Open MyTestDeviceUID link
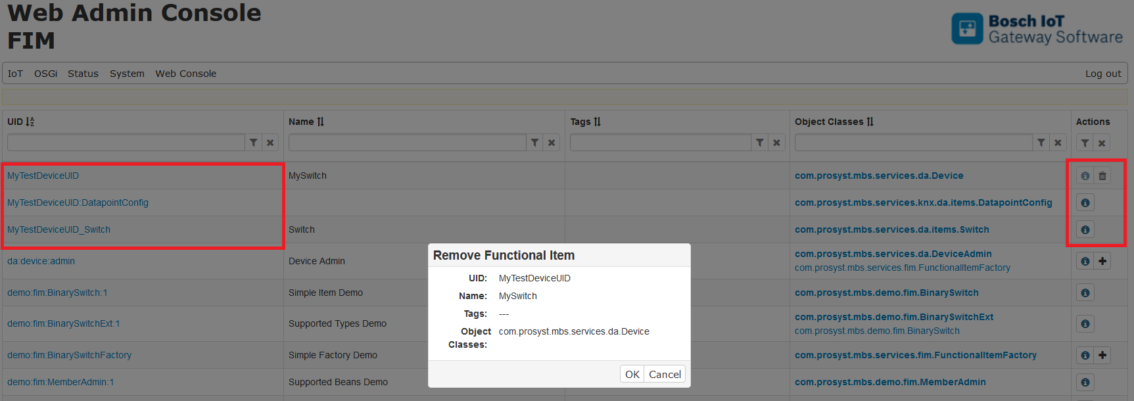 43,176
